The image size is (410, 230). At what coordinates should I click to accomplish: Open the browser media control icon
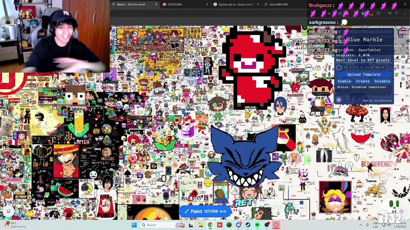390,13
